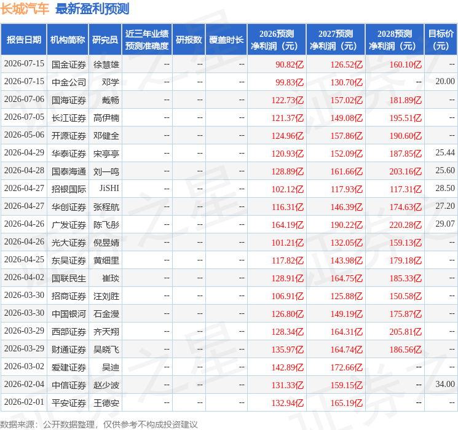Click researcher name 张程航

[x=106, y=207]
